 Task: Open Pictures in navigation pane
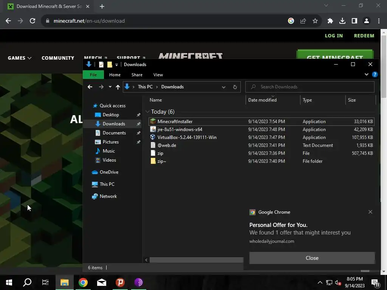(107, 142)
